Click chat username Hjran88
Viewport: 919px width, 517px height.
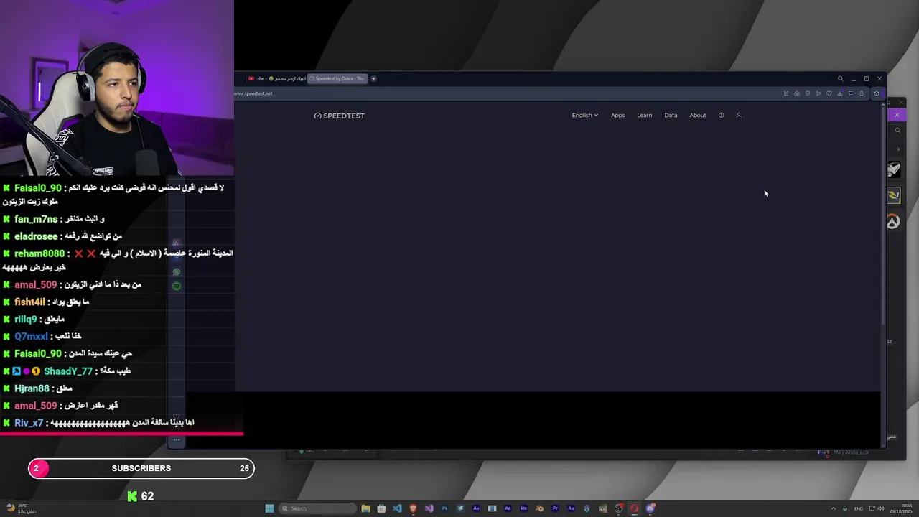coord(32,388)
